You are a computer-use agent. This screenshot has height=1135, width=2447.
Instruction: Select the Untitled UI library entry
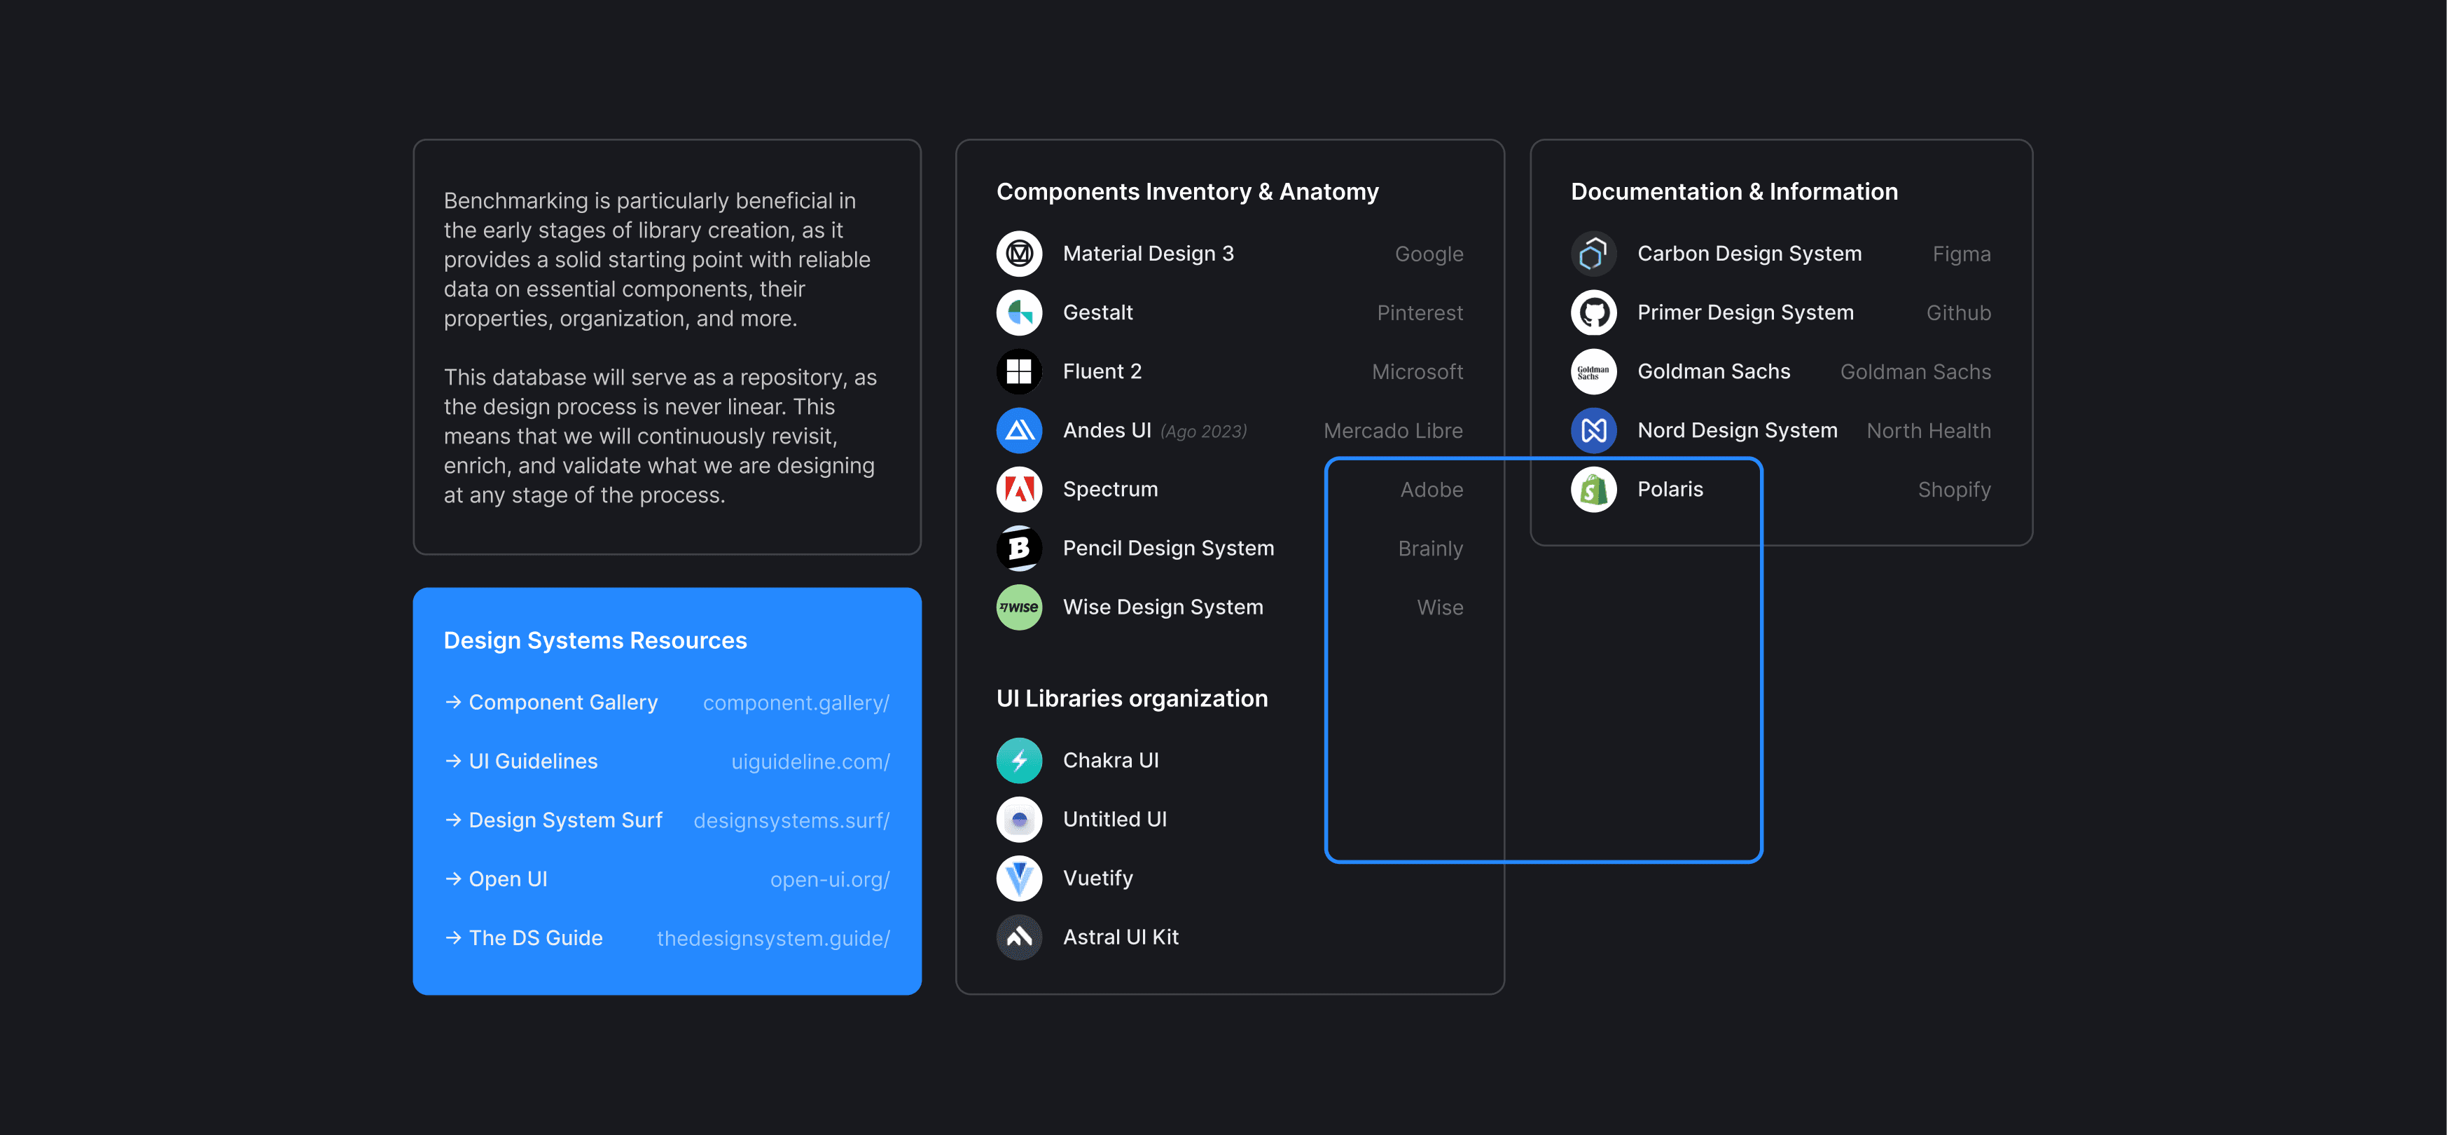pos(1114,820)
